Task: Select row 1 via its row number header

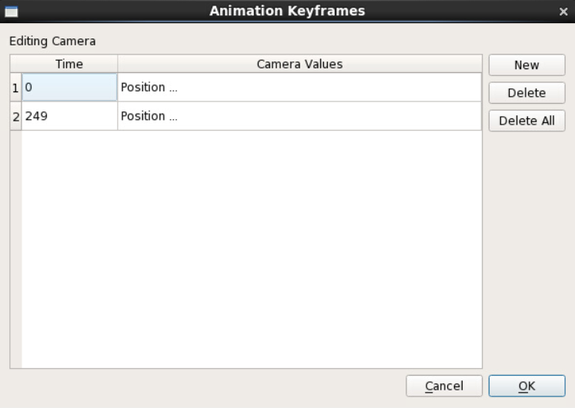Action: 15,88
